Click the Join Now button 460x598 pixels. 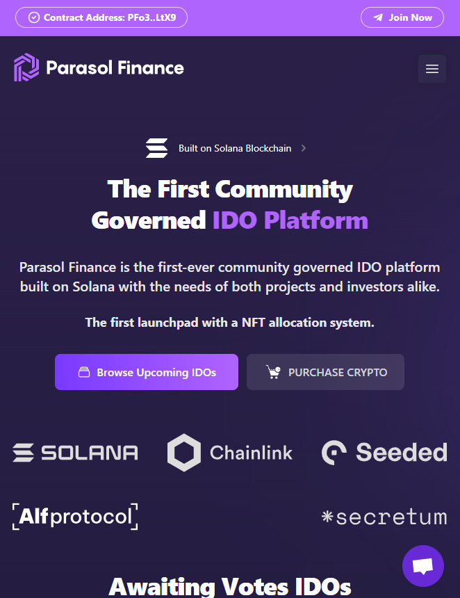(x=402, y=17)
